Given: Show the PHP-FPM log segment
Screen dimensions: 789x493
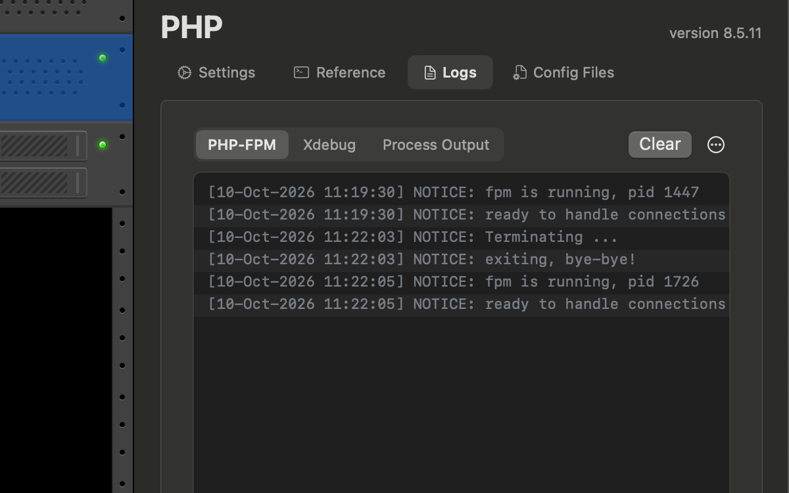Looking at the screenshot, I should pos(242,145).
